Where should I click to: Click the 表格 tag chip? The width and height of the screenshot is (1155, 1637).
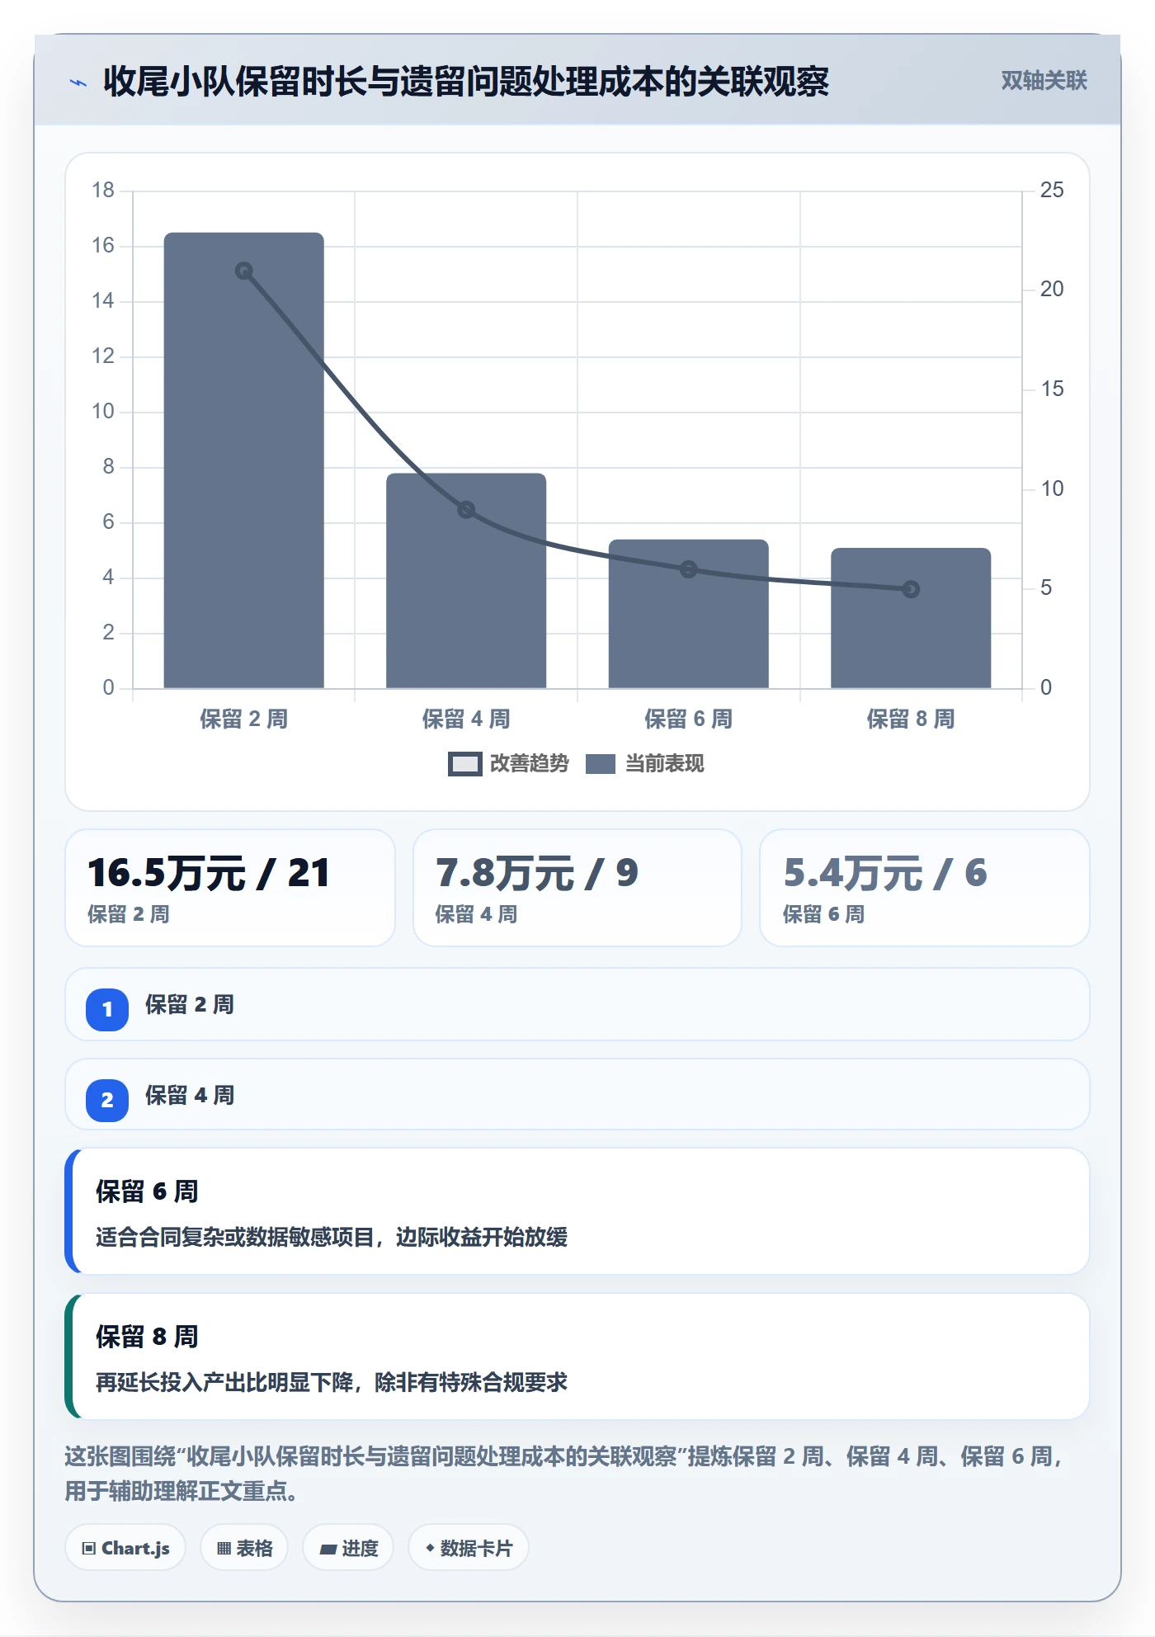click(244, 1548)
